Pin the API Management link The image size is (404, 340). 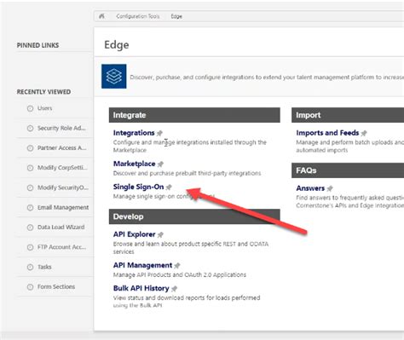(177, 266)
